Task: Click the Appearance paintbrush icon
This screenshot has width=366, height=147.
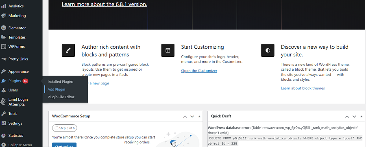Action: click(x=4, y=71)
